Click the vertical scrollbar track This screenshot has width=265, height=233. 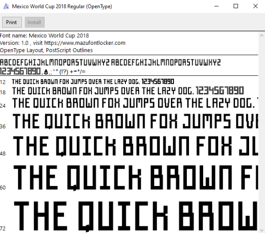tap(261, 133)
